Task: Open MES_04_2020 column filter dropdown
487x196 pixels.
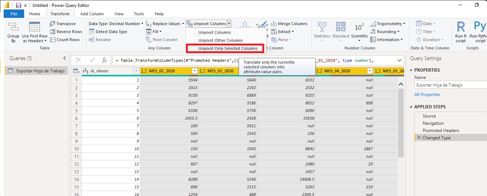Action: (x=370, y=71)
